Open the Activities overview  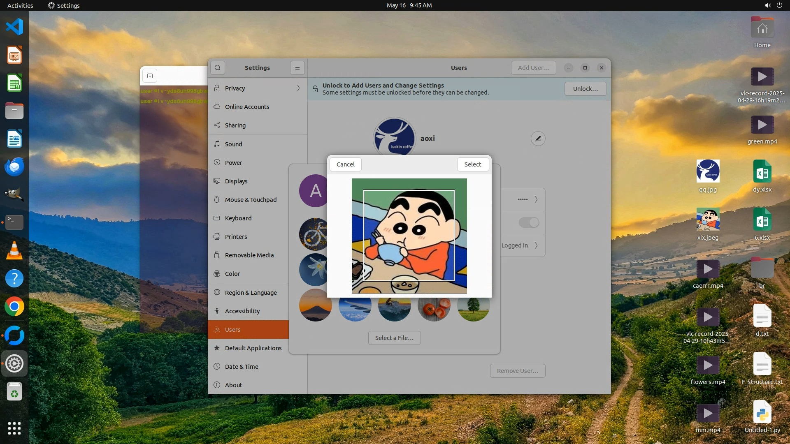[x=20, y=5]
